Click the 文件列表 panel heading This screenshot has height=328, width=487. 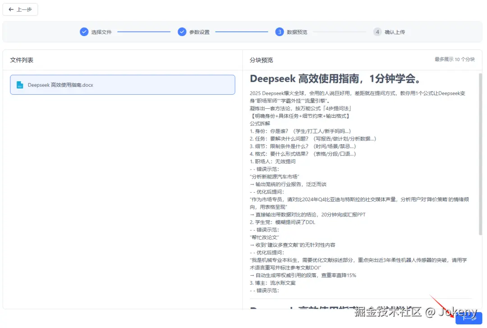tap(22, 60)
